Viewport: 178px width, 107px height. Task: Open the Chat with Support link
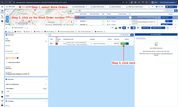click(166, 54)
